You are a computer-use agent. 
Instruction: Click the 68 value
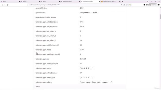pyautogui.click(x=80, y=45)
